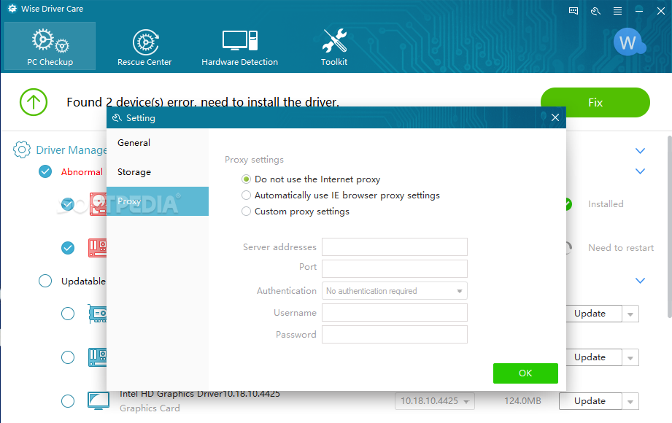The height and width of the screenshot is (423, 672).
Task: Open the PC Checkup tab
Action: [50, 46]
